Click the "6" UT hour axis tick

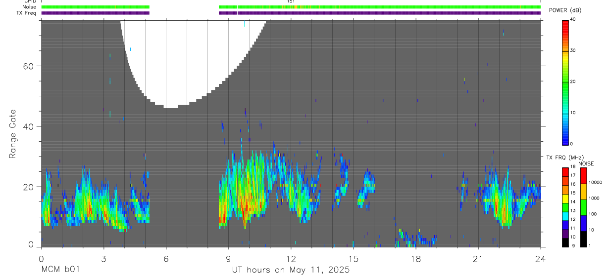click(x=166, y=258)
